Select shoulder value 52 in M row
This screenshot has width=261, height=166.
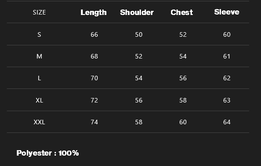(x=139, y=56)
